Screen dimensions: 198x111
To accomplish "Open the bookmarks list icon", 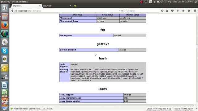I will tap(167, 11).
